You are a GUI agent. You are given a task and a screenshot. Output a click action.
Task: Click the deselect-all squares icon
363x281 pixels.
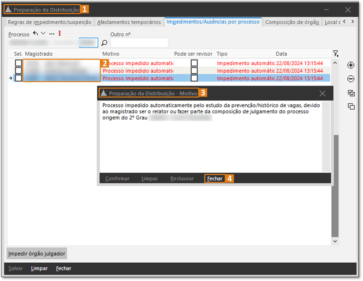(x=351, y=106)
